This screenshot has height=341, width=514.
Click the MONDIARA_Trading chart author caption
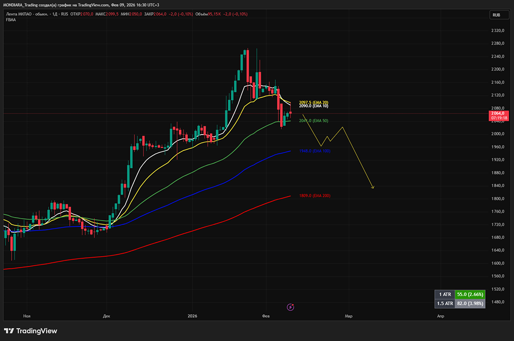(x=81, y=5)
